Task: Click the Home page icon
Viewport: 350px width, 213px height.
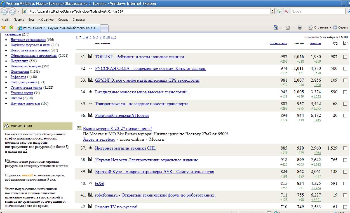Action: pos(276,27)
